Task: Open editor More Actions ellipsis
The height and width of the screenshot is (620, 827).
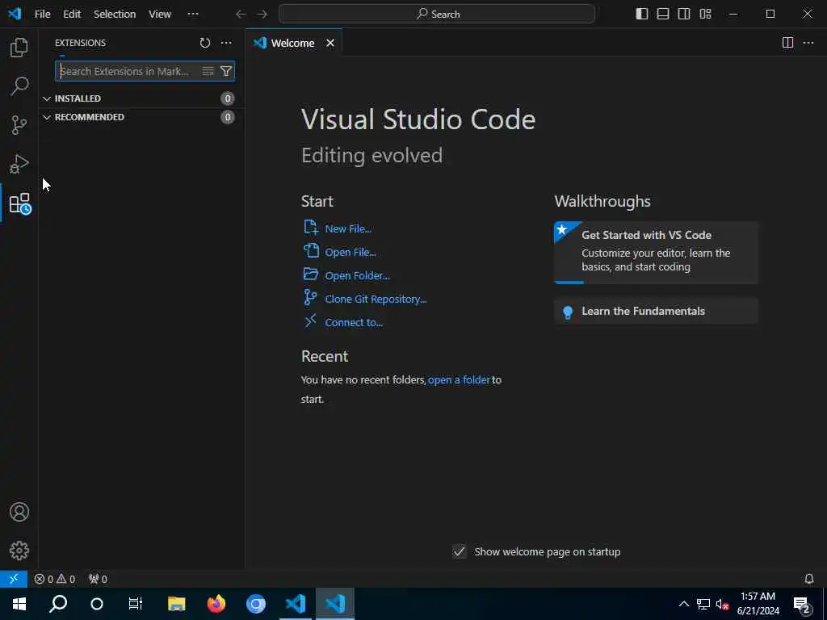Action: tap(808, 43)
